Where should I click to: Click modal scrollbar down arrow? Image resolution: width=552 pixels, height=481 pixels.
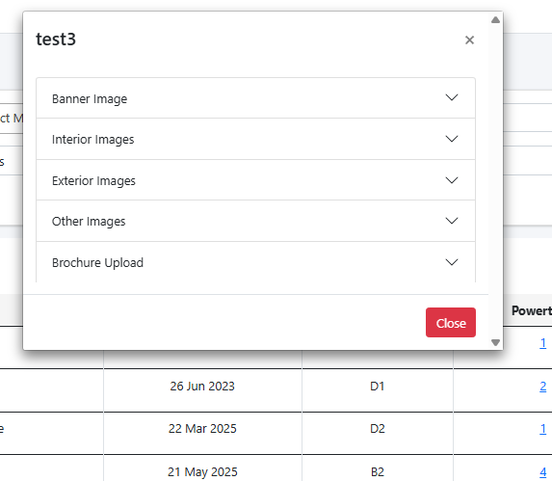496,342
